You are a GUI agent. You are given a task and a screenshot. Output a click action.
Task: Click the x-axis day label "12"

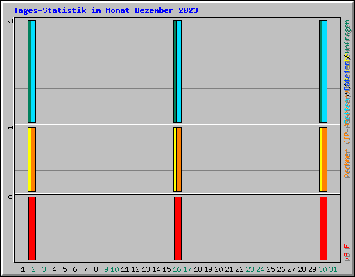(135, 269)
